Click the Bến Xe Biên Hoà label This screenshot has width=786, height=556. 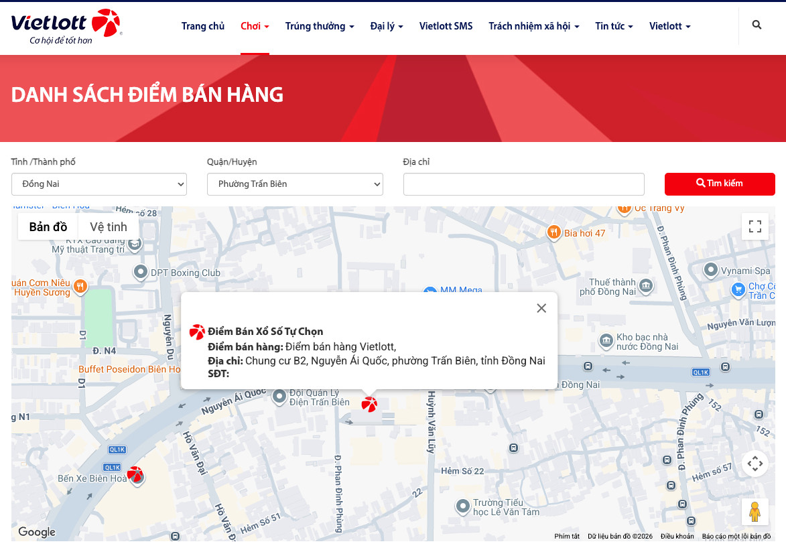click(92, 478)
